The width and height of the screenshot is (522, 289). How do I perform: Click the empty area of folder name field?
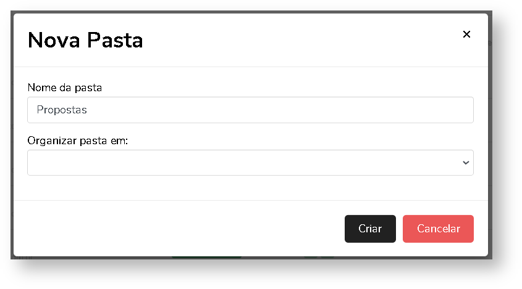(x=278, y=110)
